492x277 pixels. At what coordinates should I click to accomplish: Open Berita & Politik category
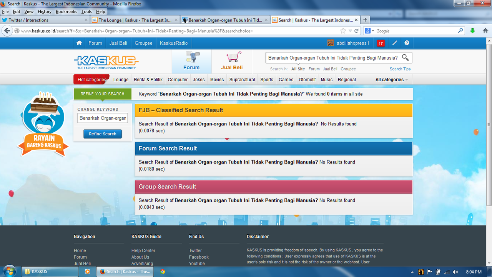148,80
